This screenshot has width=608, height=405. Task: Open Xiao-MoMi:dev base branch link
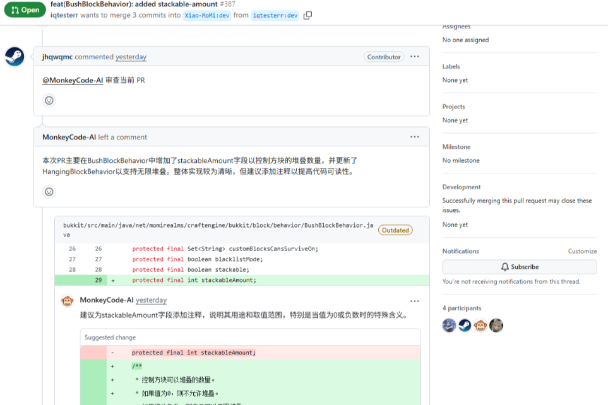coord(207,16)
